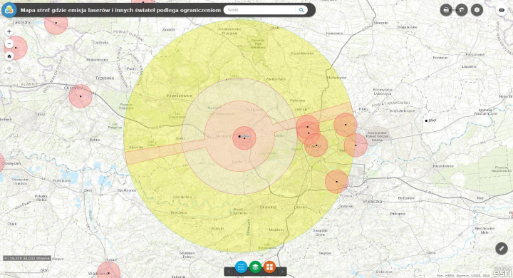Reset map to Home extent
Image resolution: width=513 pixels, height=278 pixels.
(9, 56)
